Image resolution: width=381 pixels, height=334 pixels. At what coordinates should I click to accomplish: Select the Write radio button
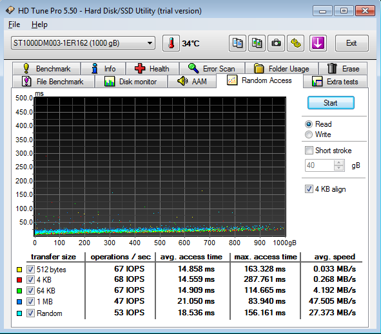click(x=309, y=135)
